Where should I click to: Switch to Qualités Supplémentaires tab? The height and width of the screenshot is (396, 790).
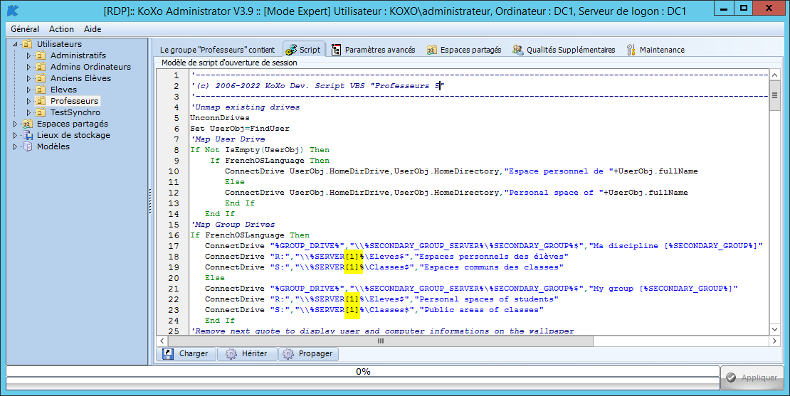564,50
